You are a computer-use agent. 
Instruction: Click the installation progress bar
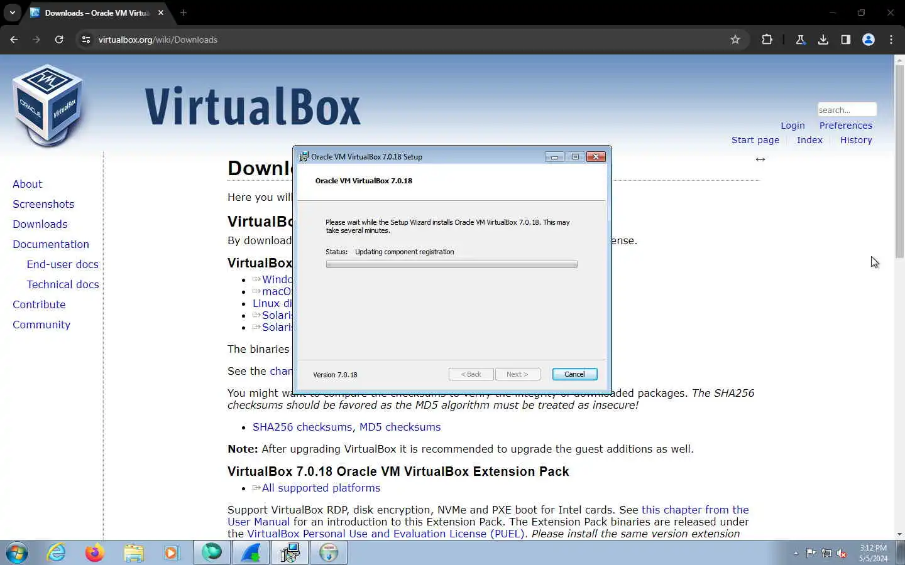[451, 264]
